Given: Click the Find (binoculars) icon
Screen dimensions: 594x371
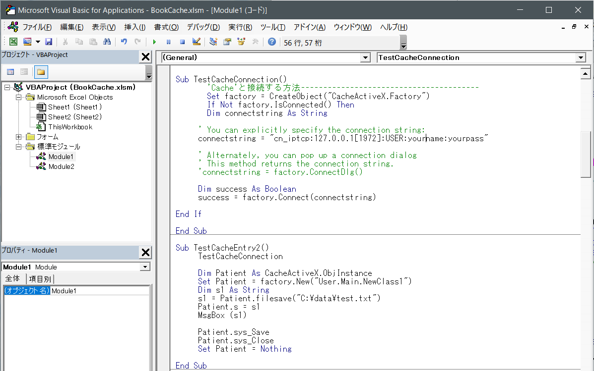Looking at the screenshot, I should 106,42.
